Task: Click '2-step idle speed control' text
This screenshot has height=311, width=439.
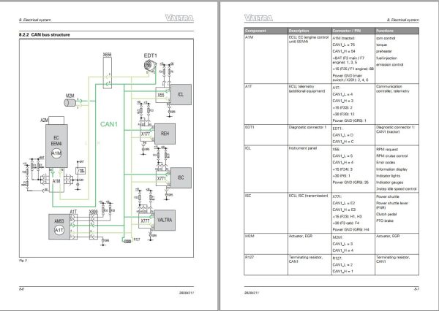Action: (x=396, y=189)
